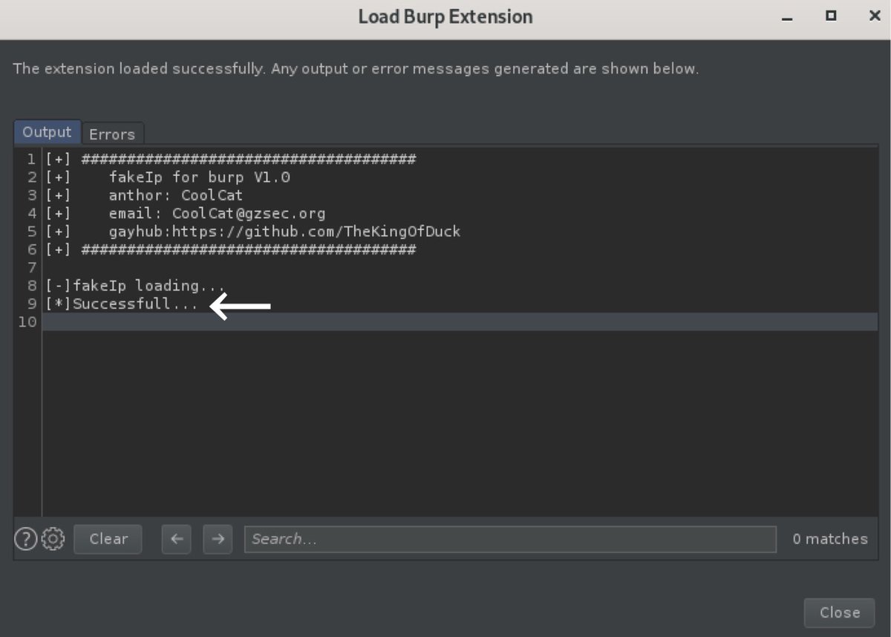Go to next search match arrow
This screenshot has width=891, height=637.
pos(218,539)
